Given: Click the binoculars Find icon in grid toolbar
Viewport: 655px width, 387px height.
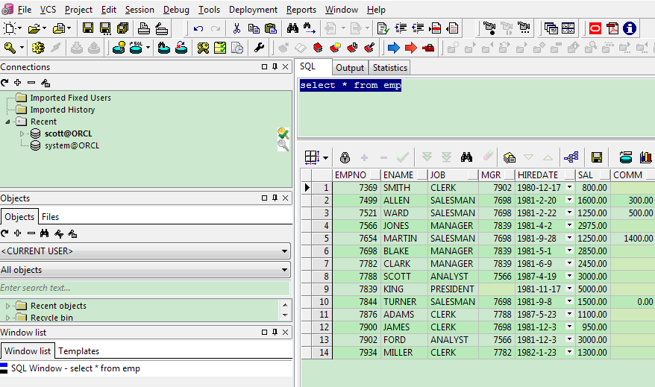Looking at the screenshot, I should tap(467, 157).
